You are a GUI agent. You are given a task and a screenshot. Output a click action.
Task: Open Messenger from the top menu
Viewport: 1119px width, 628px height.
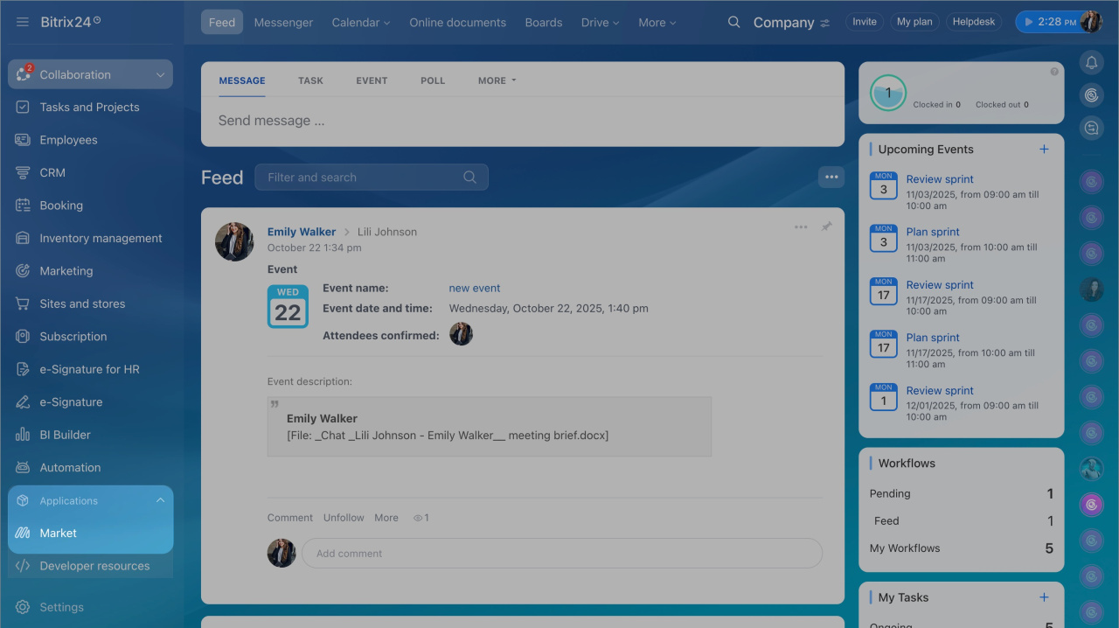pos(283,23)
